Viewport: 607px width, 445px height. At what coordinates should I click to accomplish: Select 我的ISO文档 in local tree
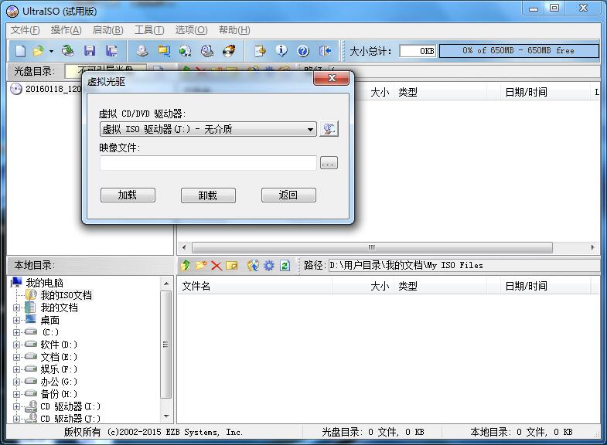[66, 295]
